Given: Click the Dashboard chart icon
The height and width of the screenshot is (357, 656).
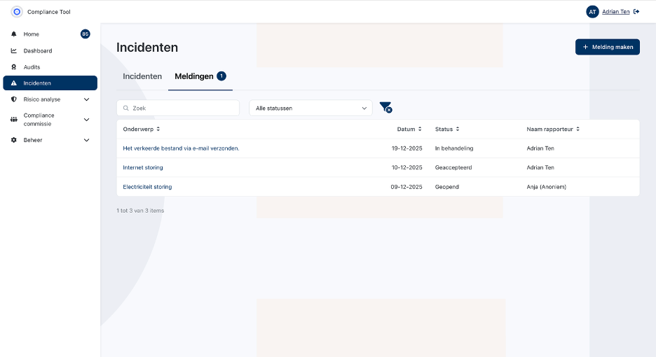Looking at the screenshot, I should coord(14,50).
